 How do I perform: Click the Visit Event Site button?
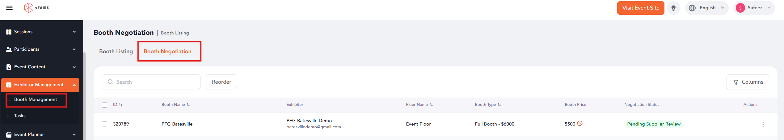click(x=641, y=8)
